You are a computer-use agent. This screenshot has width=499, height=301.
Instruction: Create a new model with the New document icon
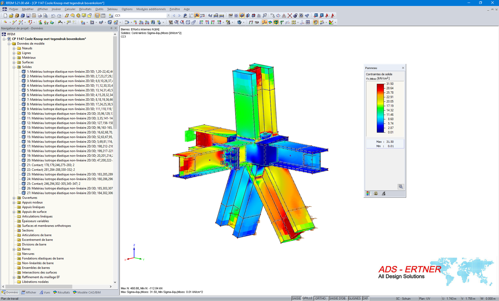pyautogui.click(x=5, y=15)
